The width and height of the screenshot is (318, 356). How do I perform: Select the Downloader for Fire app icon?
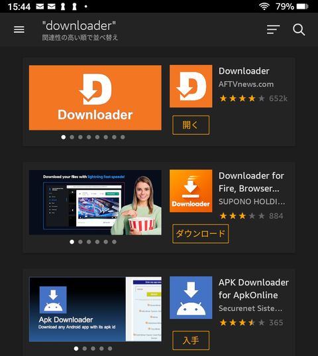[191, 191]
